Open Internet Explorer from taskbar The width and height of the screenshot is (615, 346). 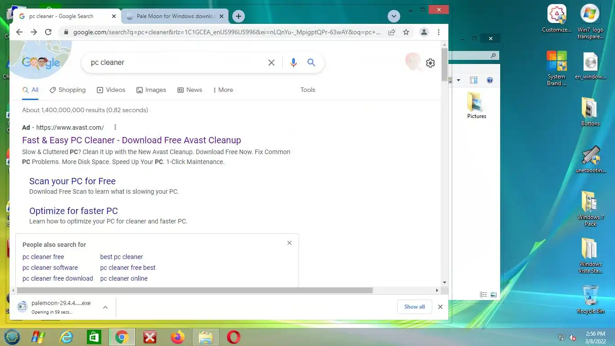click(66, 337)
